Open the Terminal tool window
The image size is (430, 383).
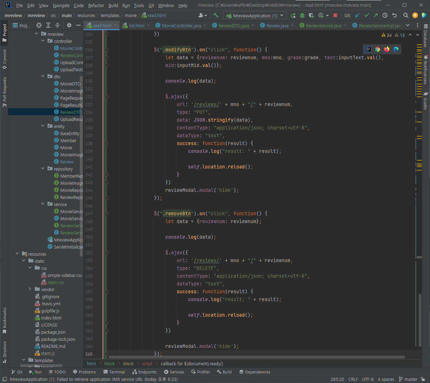(x=114, y=372)
